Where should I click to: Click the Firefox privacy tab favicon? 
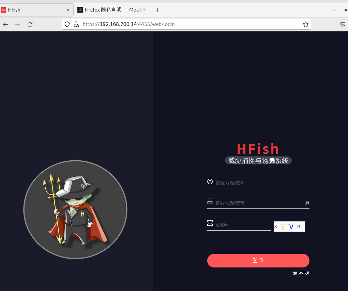(80, 10)
